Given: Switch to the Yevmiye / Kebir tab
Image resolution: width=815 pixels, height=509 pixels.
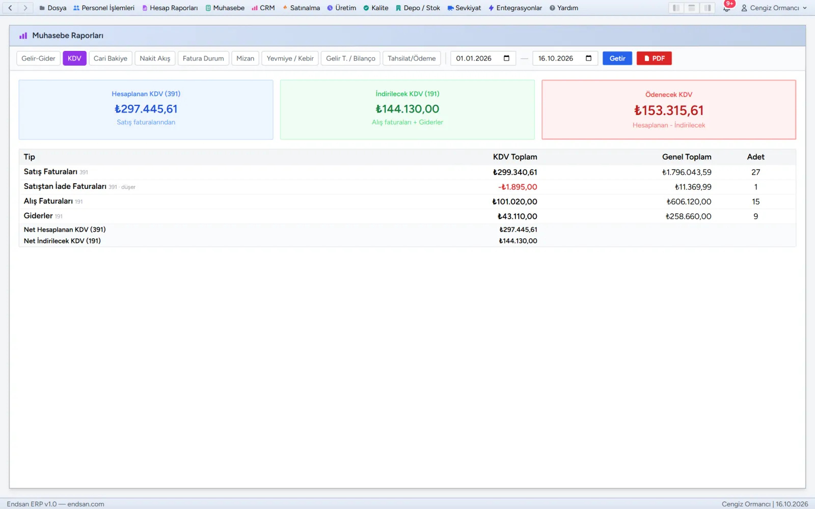Looking at the screenshot, I should (x=290, y=58).
